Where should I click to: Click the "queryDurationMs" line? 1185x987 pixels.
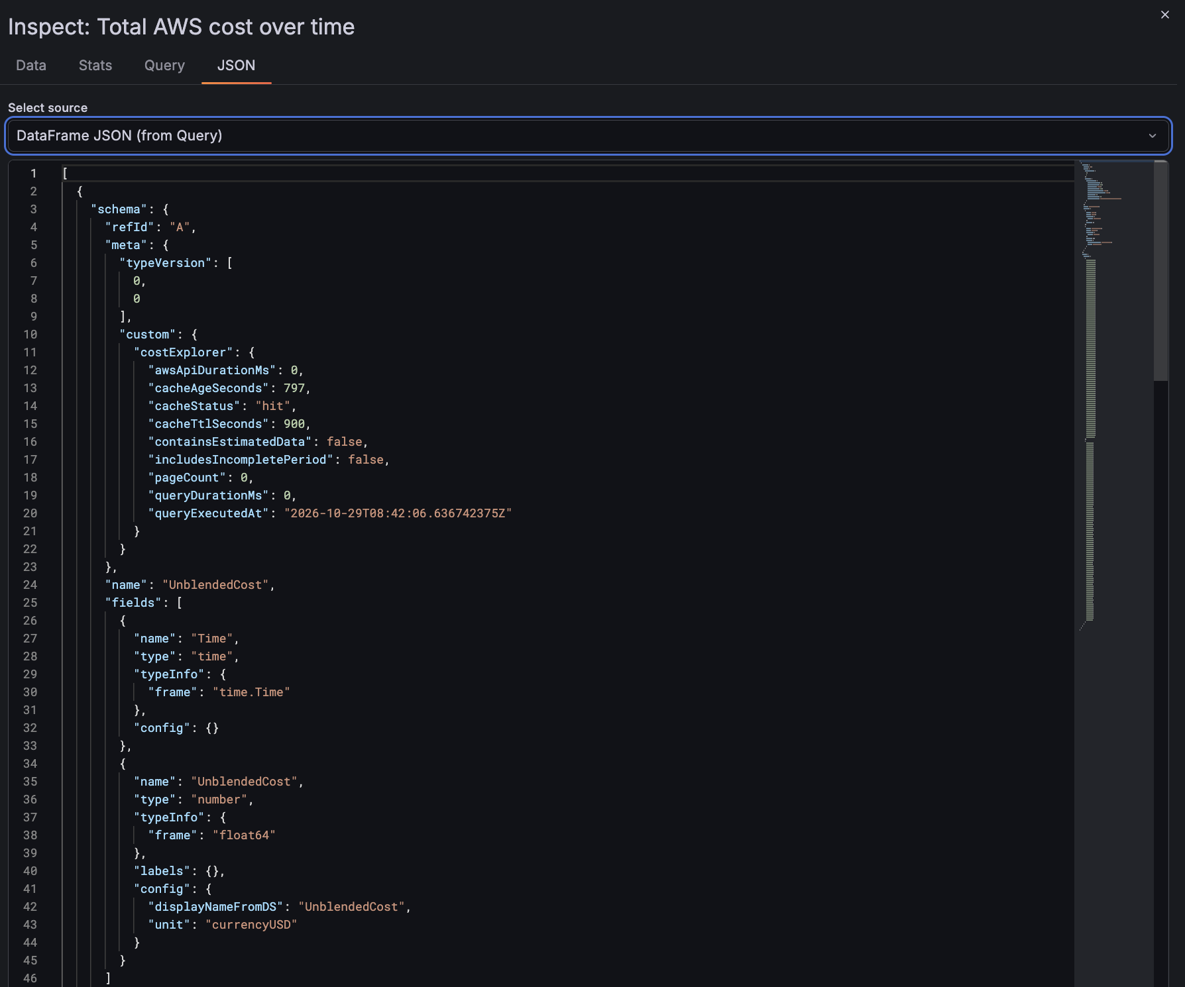point(222,495)
